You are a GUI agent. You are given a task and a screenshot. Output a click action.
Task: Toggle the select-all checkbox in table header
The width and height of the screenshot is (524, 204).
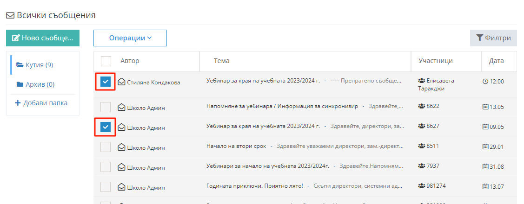pyautogui.click(x=106, y=61)
